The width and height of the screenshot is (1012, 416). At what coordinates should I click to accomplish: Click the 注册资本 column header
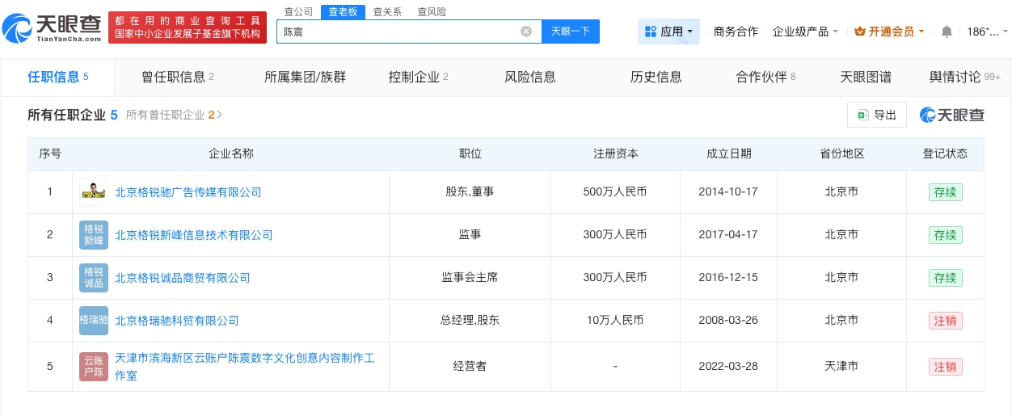click(615, 153)
